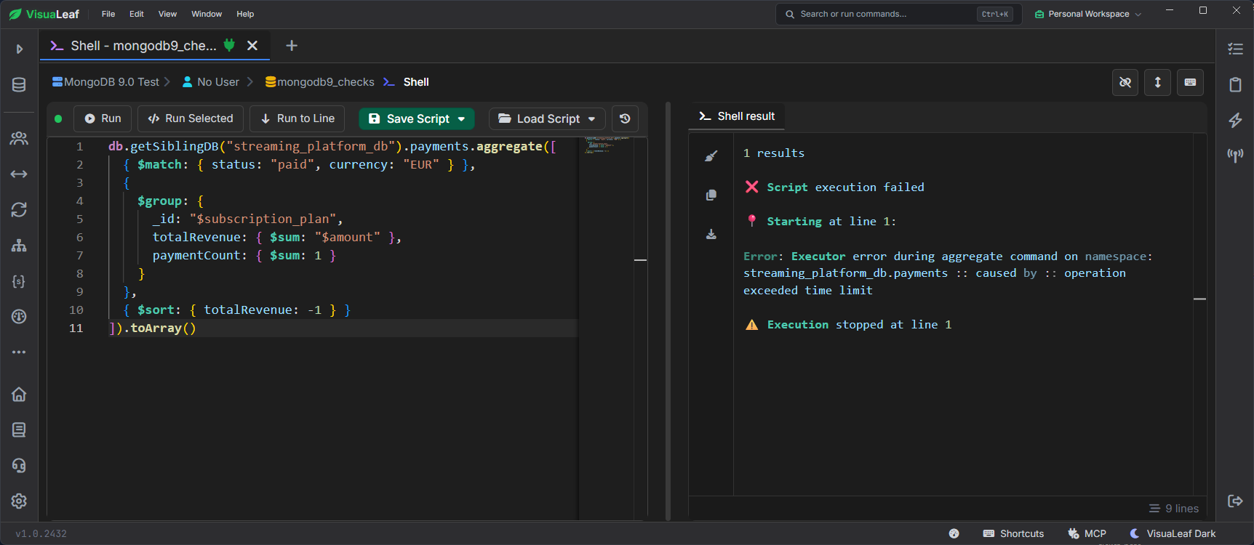The width and height of the screenshot is (1254, 545).
Task: Open the lightning bolt quick actions icon
Action: (x=1235, y=120)
